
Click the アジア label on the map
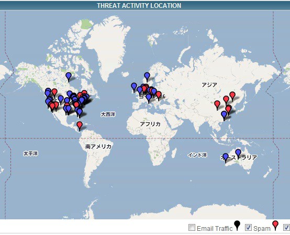click(209, 85)
